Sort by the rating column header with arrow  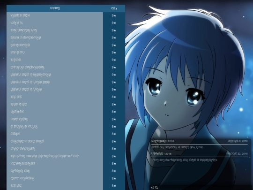click(114, 8)
